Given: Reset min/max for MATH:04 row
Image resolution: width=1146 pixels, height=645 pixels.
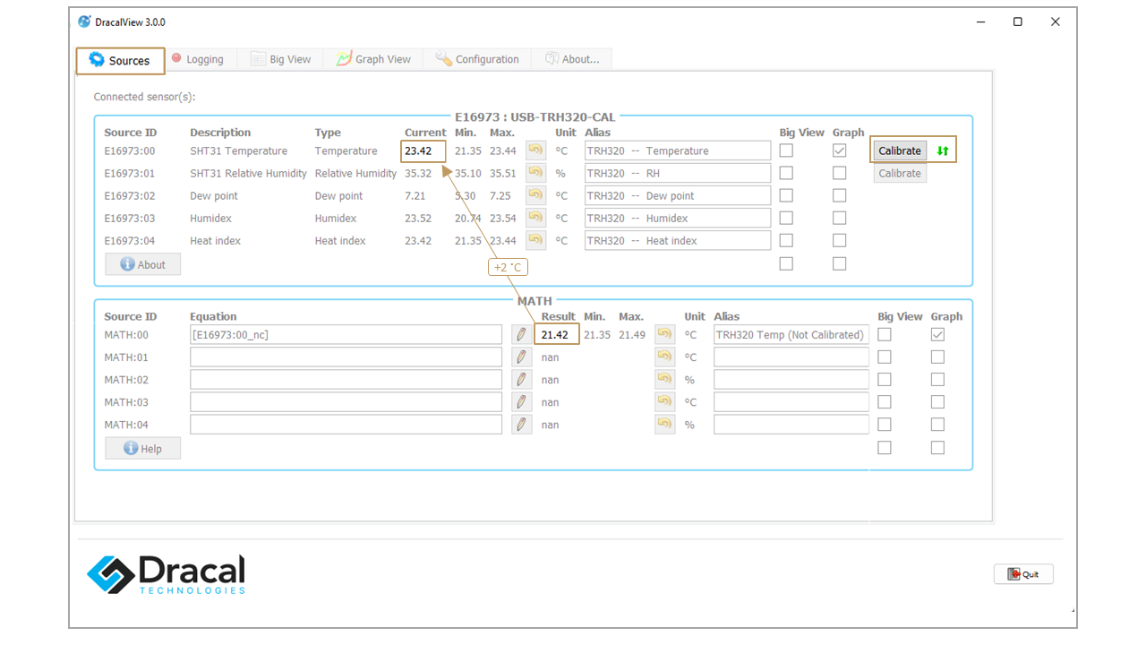Looking at the screenshot, I should click(664, 424).
